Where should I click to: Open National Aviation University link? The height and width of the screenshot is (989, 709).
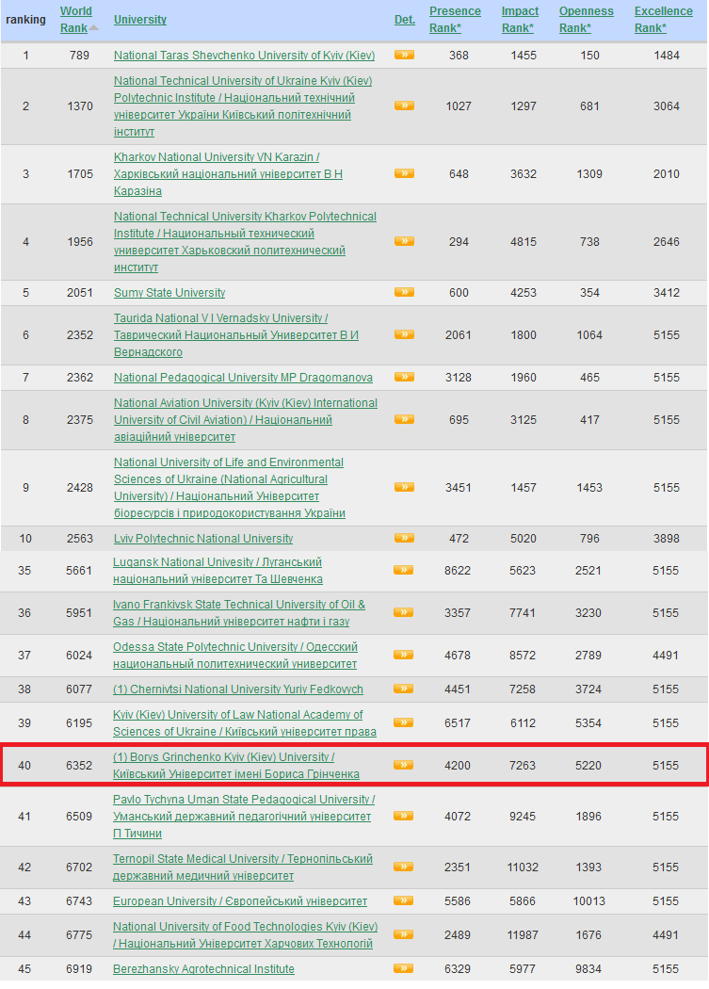pyautogui.click(x=246, y=420)
